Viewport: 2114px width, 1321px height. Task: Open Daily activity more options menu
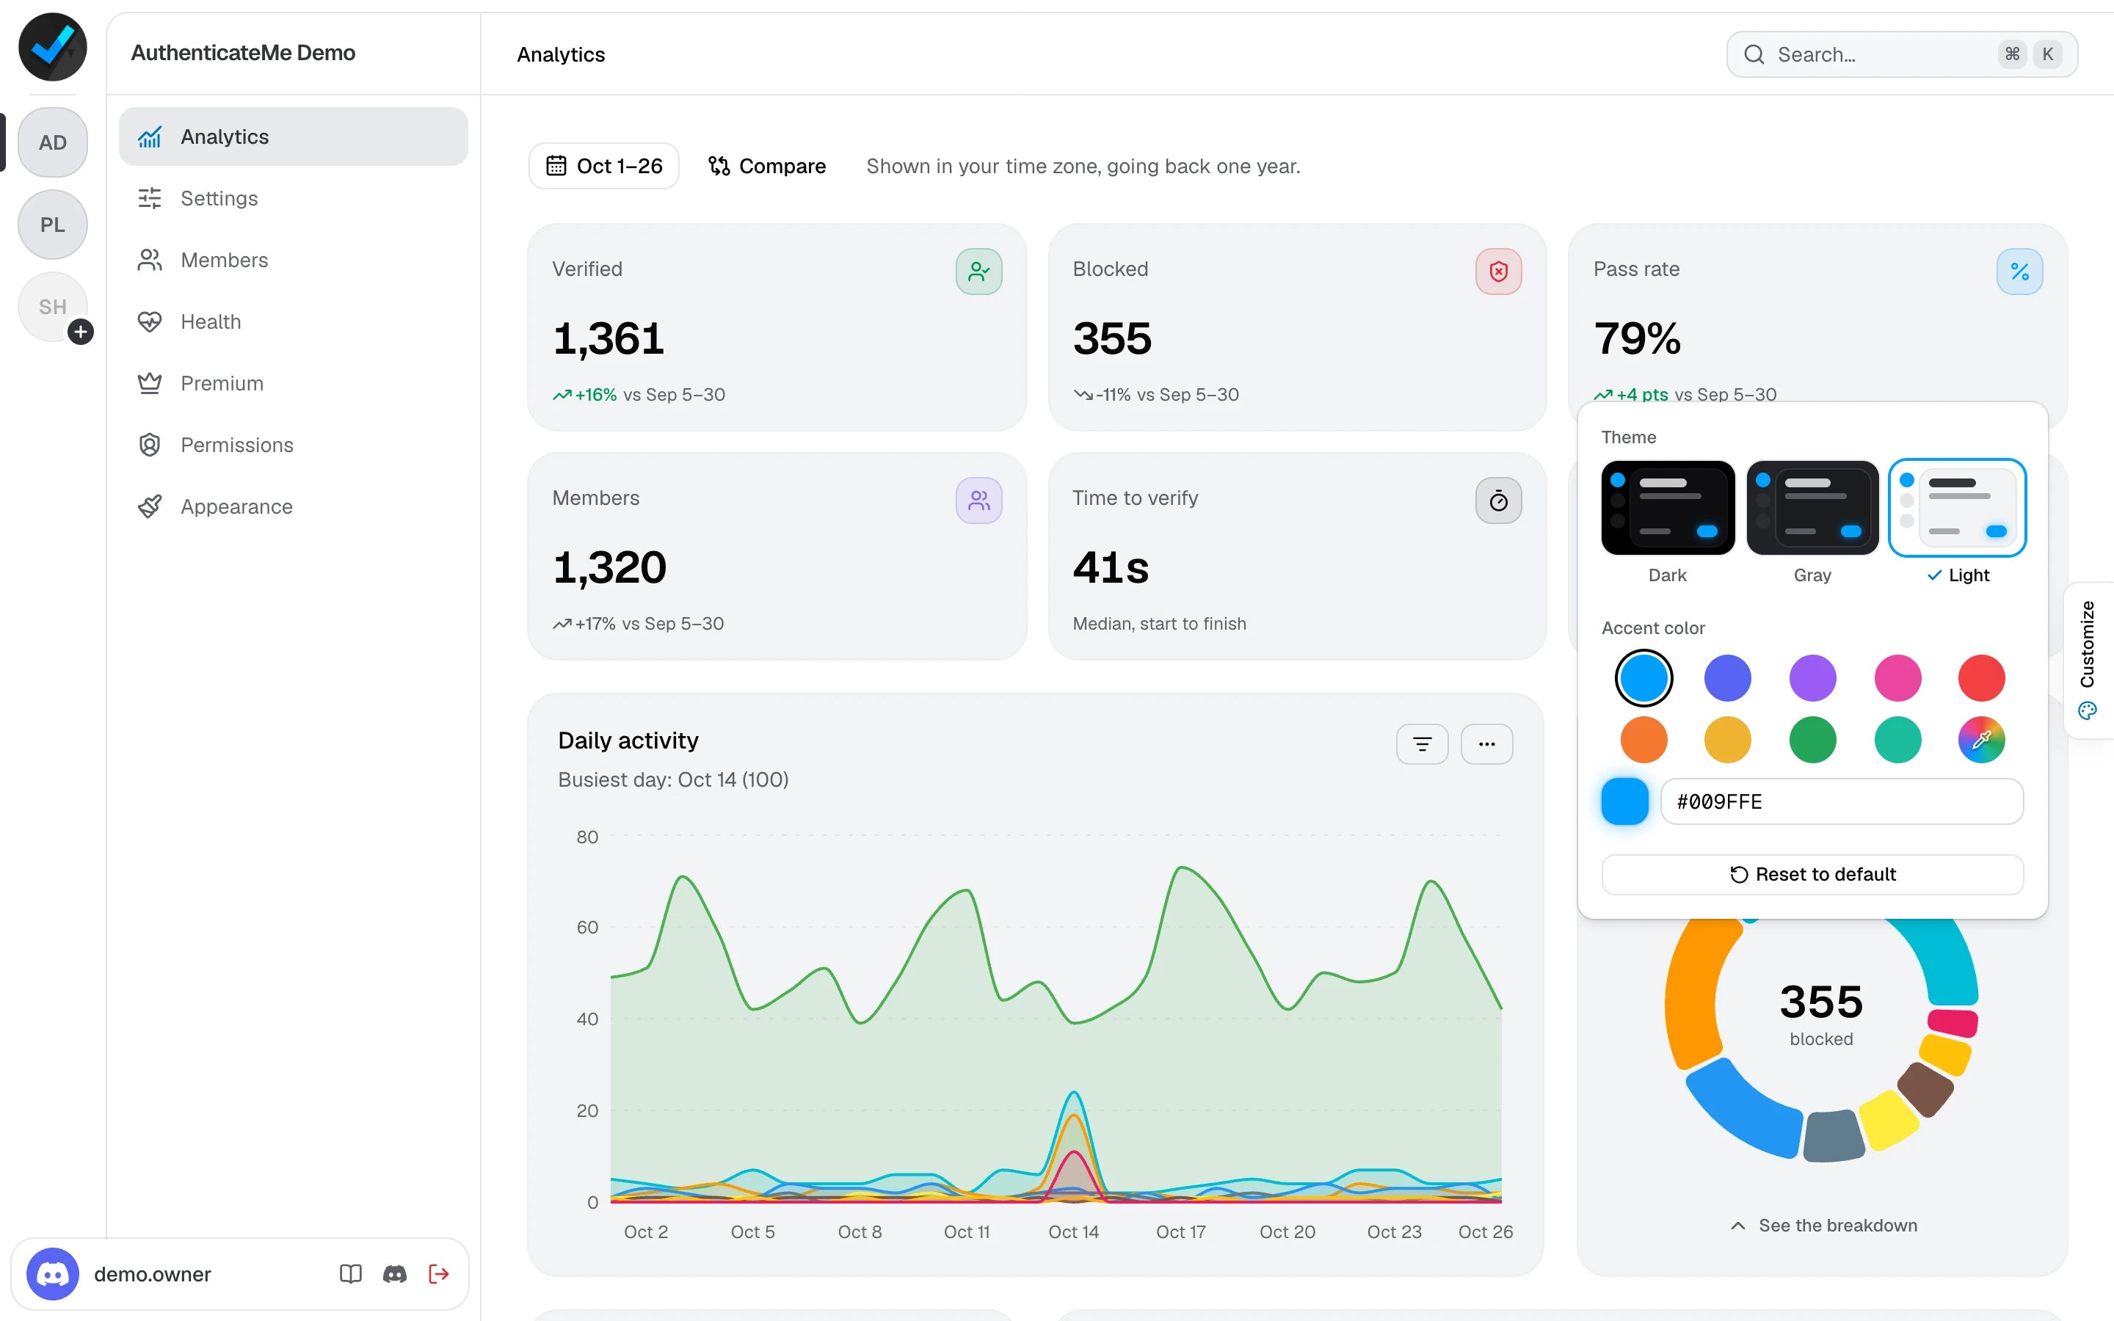[x=1487, y=744]
